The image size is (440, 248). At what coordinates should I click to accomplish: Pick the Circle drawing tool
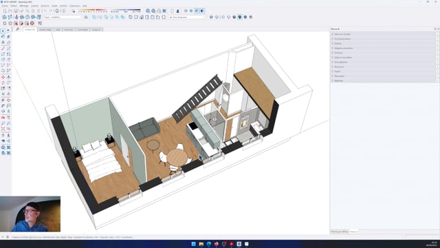pos(3,60)
